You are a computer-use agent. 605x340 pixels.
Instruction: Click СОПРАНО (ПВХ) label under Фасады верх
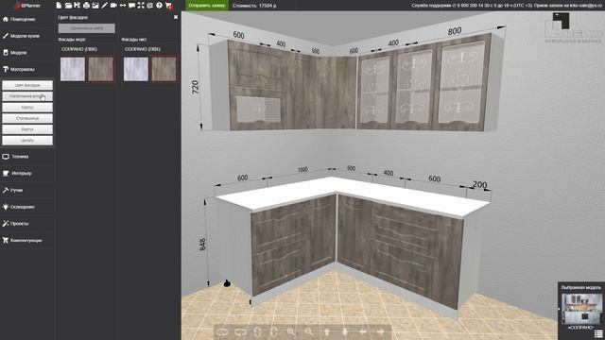[x=79, y=49]
